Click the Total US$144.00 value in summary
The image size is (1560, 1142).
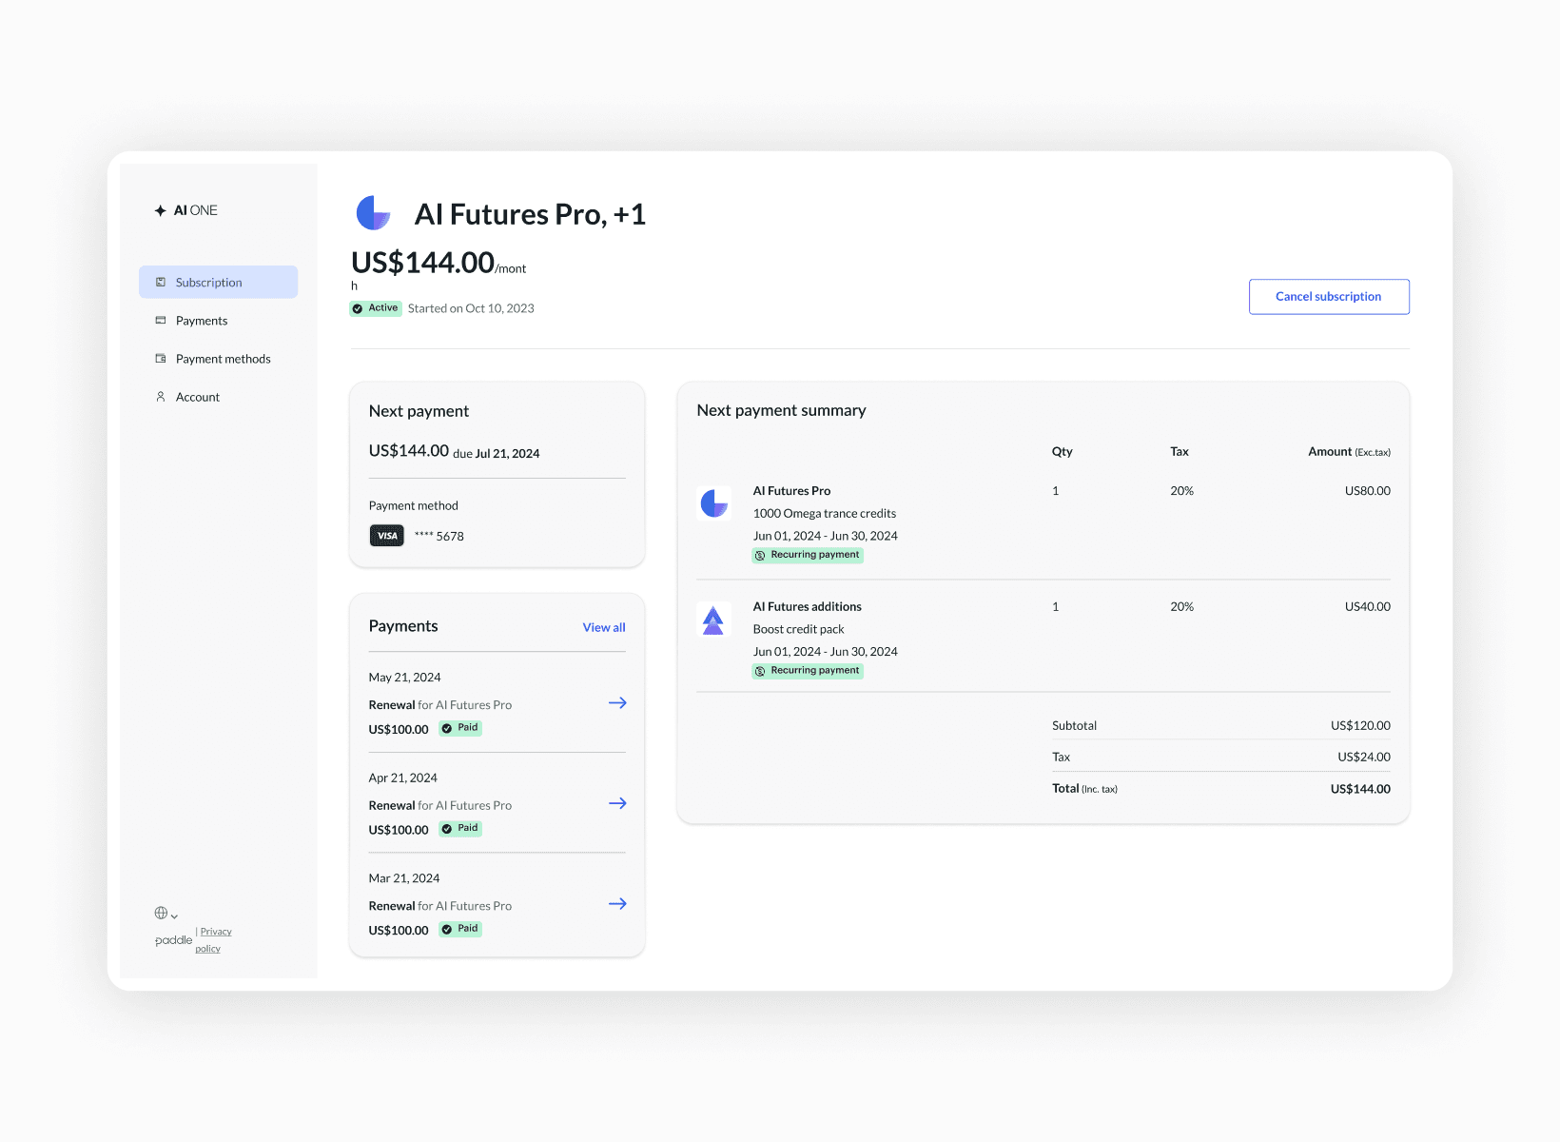coord(1360,789)
